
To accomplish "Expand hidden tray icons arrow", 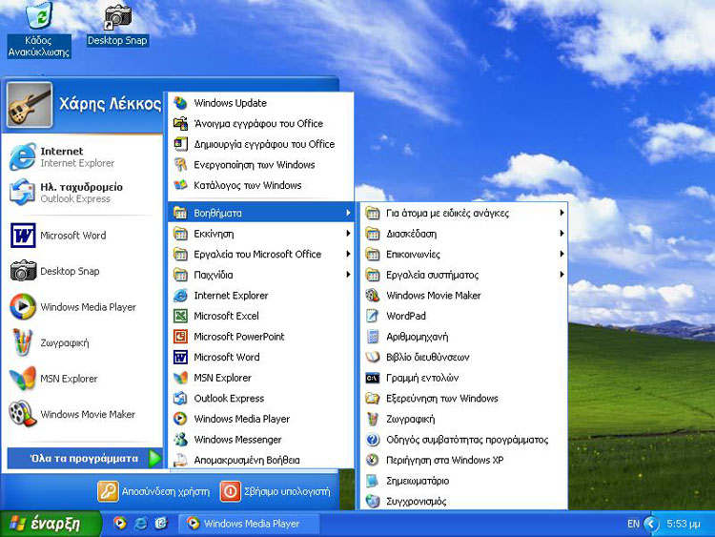I will point(652,524).
